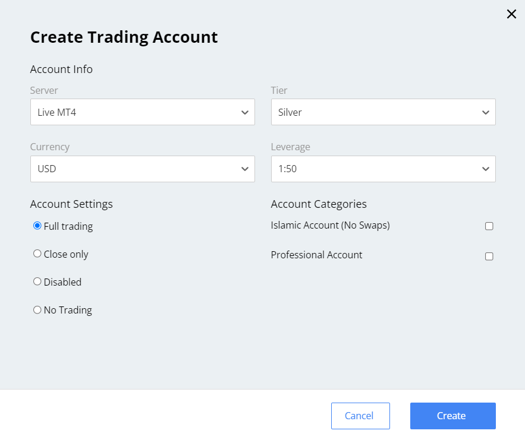The height and width of the screenshot is (440, 525).
Task: Select the Disabled trading option
Action: (x=37, y=281)
